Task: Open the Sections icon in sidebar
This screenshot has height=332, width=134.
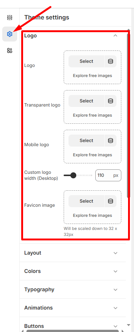Action: coord(10,17)
